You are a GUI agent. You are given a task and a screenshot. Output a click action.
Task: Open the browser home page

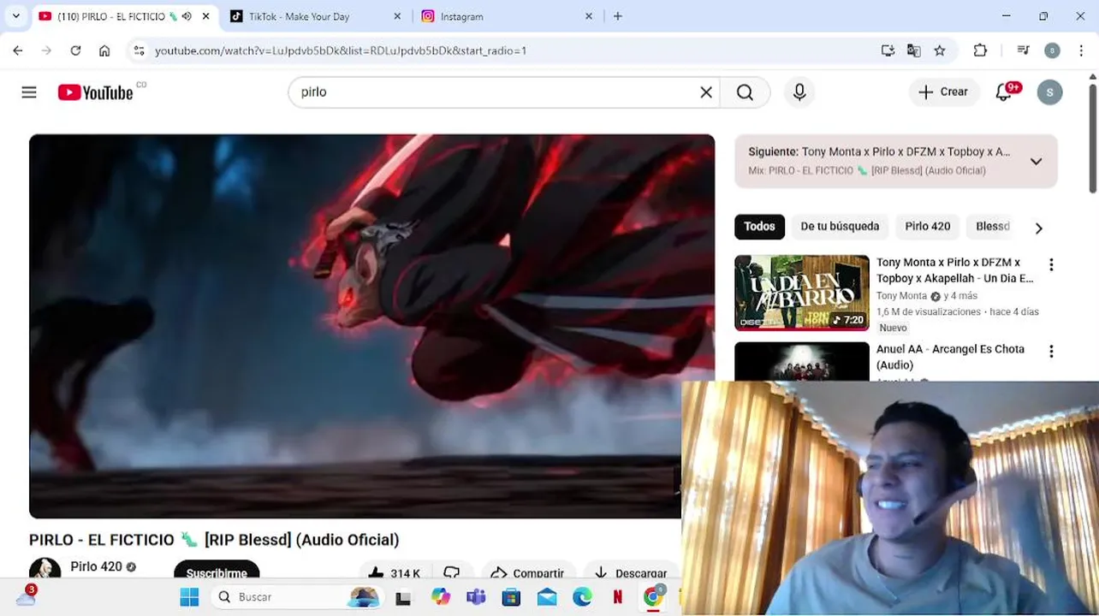[104, 50]
